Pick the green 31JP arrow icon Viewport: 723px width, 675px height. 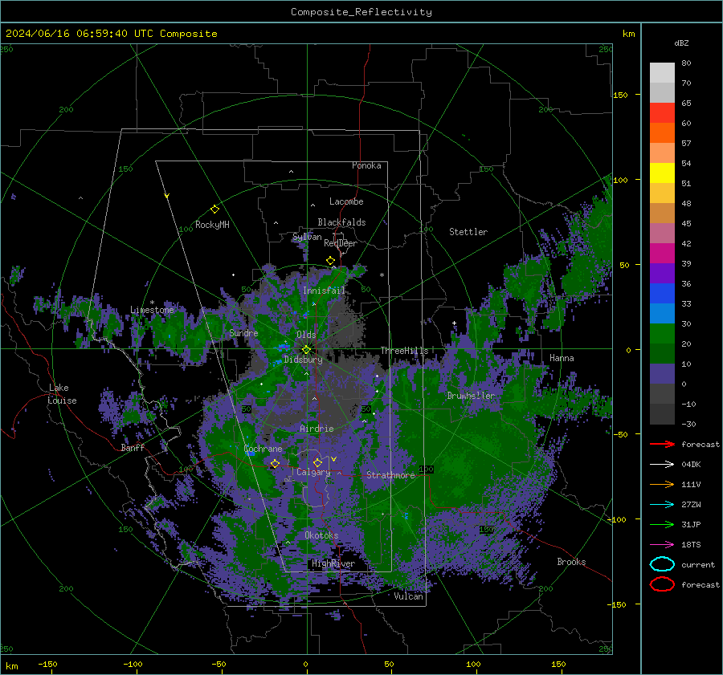click(662, 524)
